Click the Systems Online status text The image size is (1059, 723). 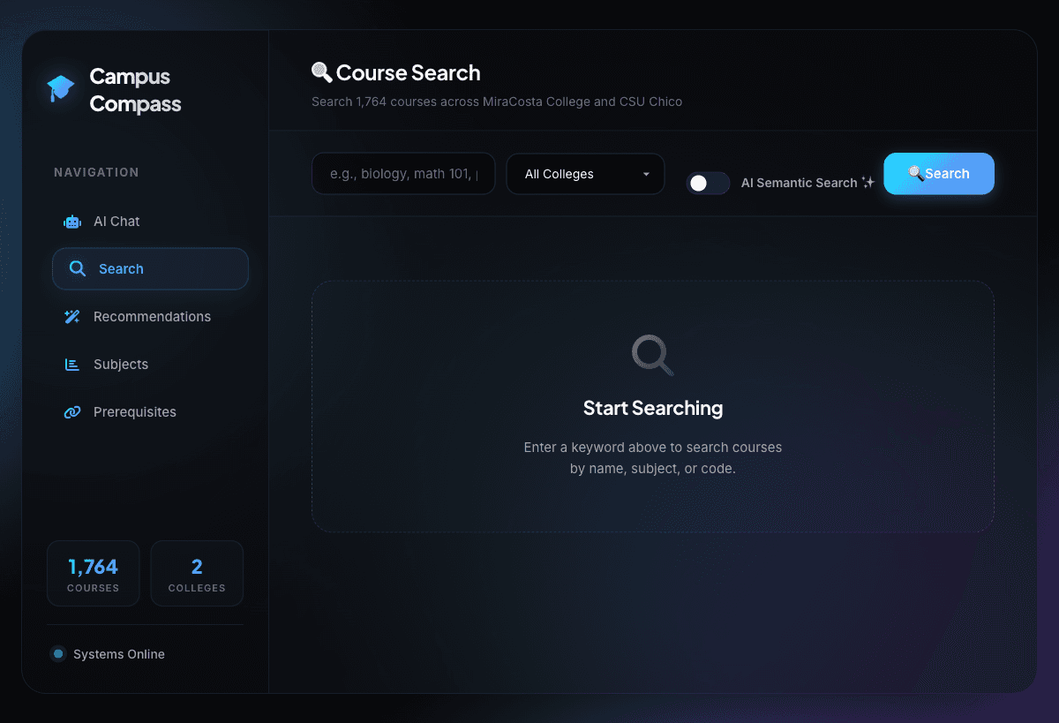[119, 654]
